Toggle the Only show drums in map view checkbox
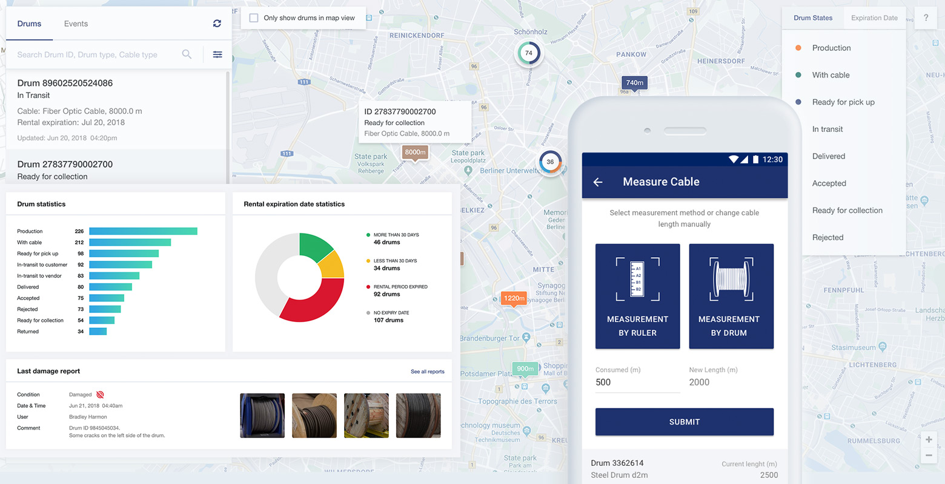945x484 pixels. pos(254,18)
